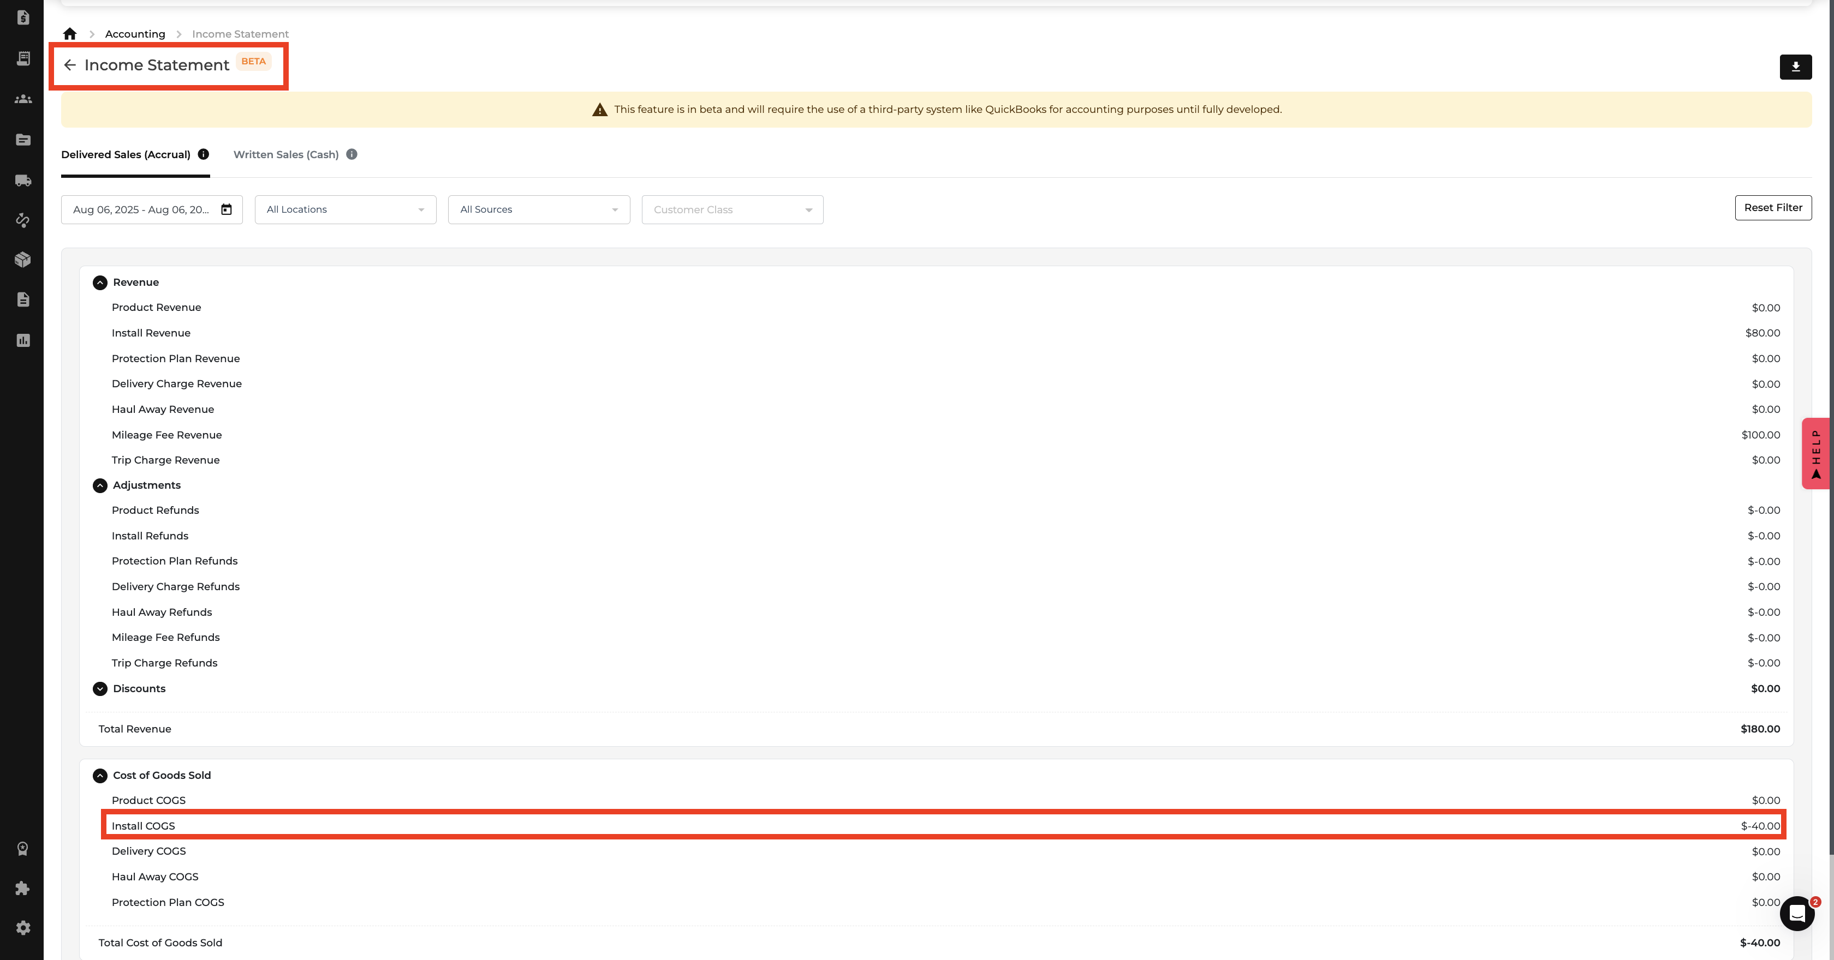
Task: Click the Trip Charge Revenue label
Action: 165,460
